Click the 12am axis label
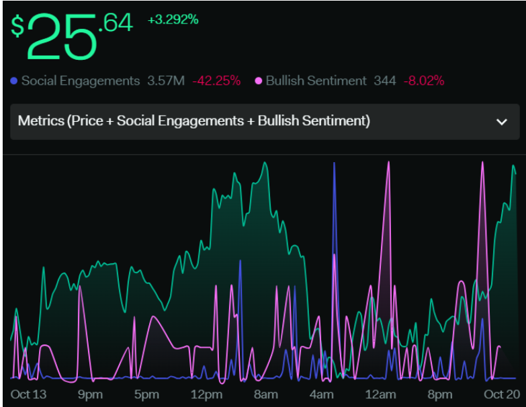The height and width of the screenshot is (407, 526). [x=380, y=395]
